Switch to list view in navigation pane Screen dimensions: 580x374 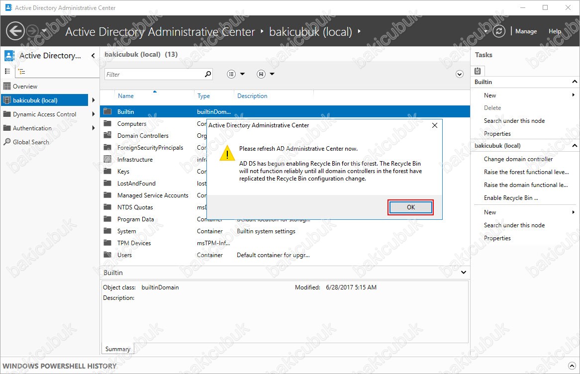[7, 72]
